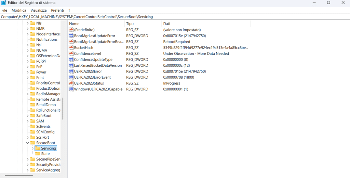Expand the SafeBoot key arrow
The image size is (350, 178).
click(28, 116)
